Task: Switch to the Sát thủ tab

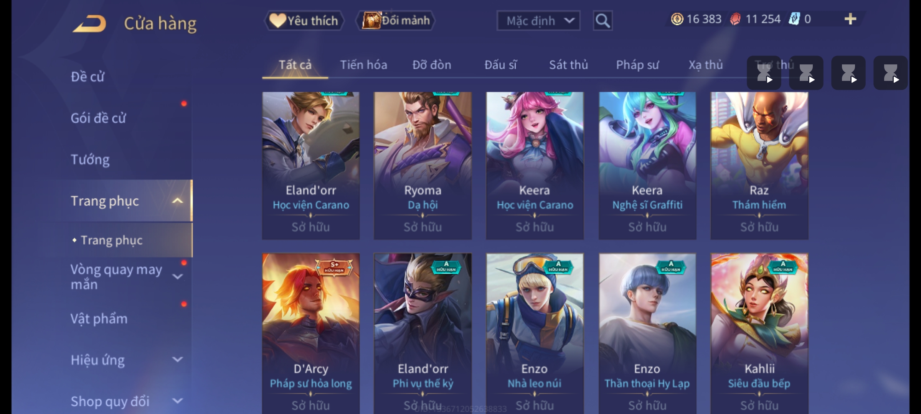Action: pos(568,65)
